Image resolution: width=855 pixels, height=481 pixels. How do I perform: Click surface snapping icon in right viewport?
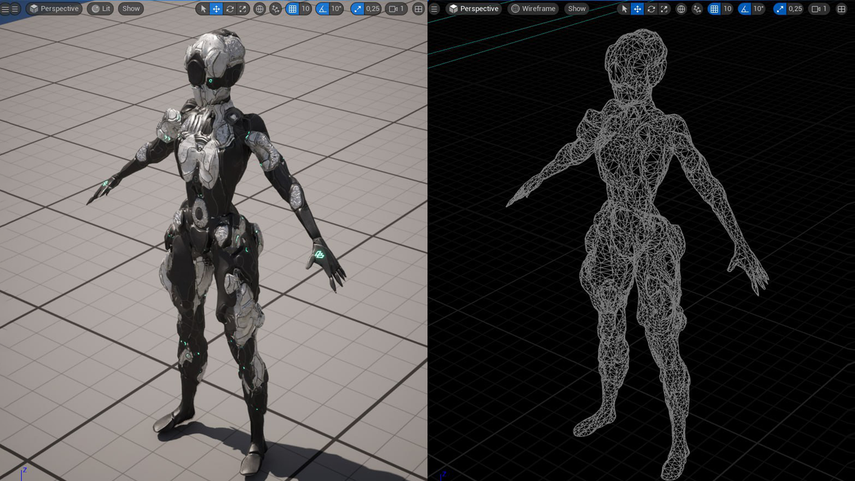pyautogui.click(x=697, y=8)
